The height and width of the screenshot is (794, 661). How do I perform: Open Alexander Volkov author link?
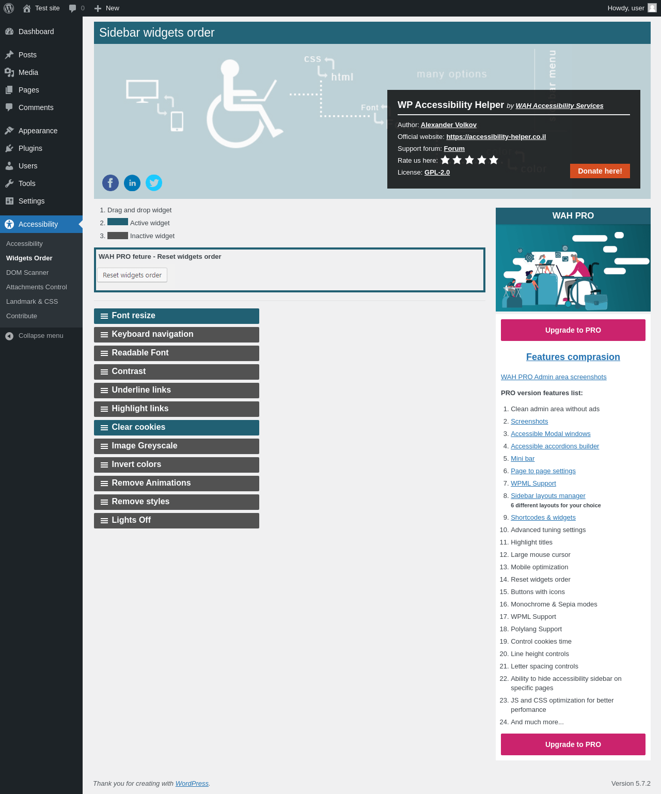[449, 125]
